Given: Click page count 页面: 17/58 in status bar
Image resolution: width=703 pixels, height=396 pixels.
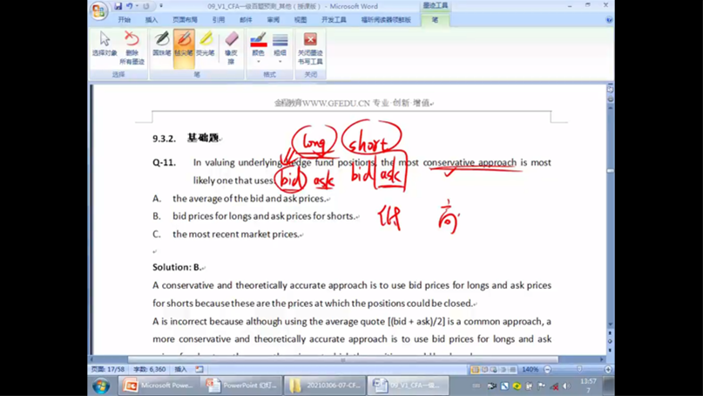Looking at the screenshot, I should click(108, 369).
